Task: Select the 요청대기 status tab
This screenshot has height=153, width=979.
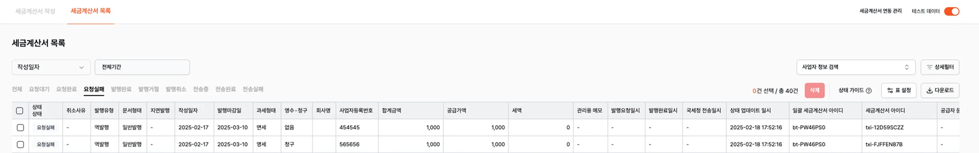Action: 39,89
